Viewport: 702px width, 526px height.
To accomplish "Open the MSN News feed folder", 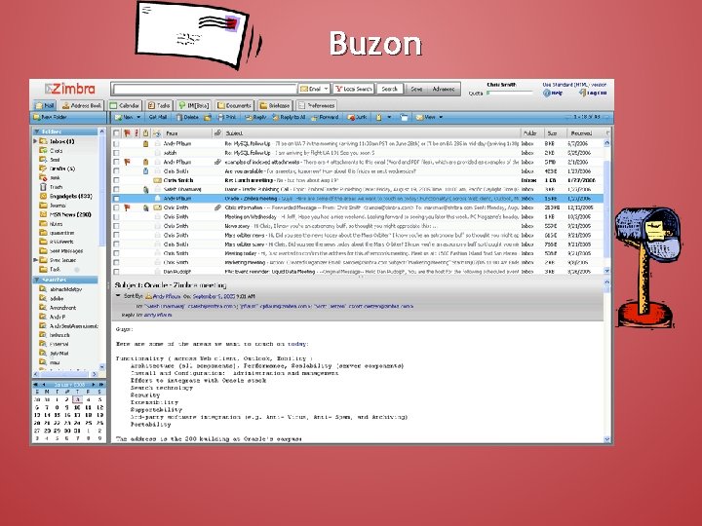I will point(65,214).
